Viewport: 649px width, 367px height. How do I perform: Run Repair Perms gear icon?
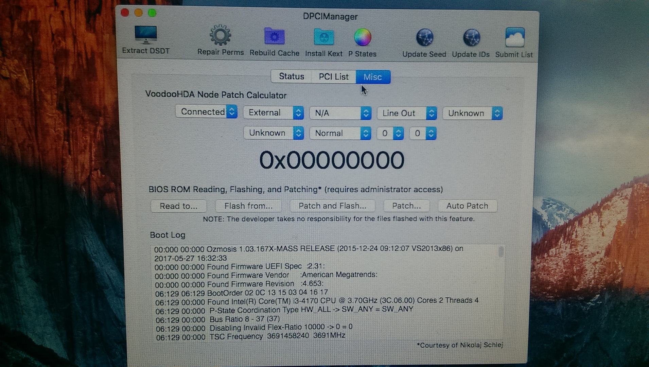(220, 35)
